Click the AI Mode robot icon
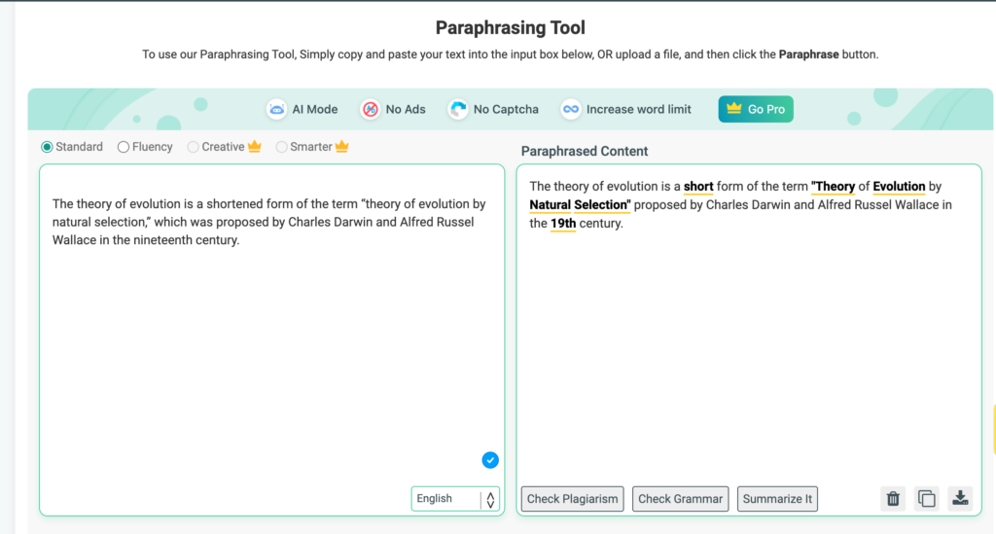Screen dimensions: 996x534 pos(277,109)
